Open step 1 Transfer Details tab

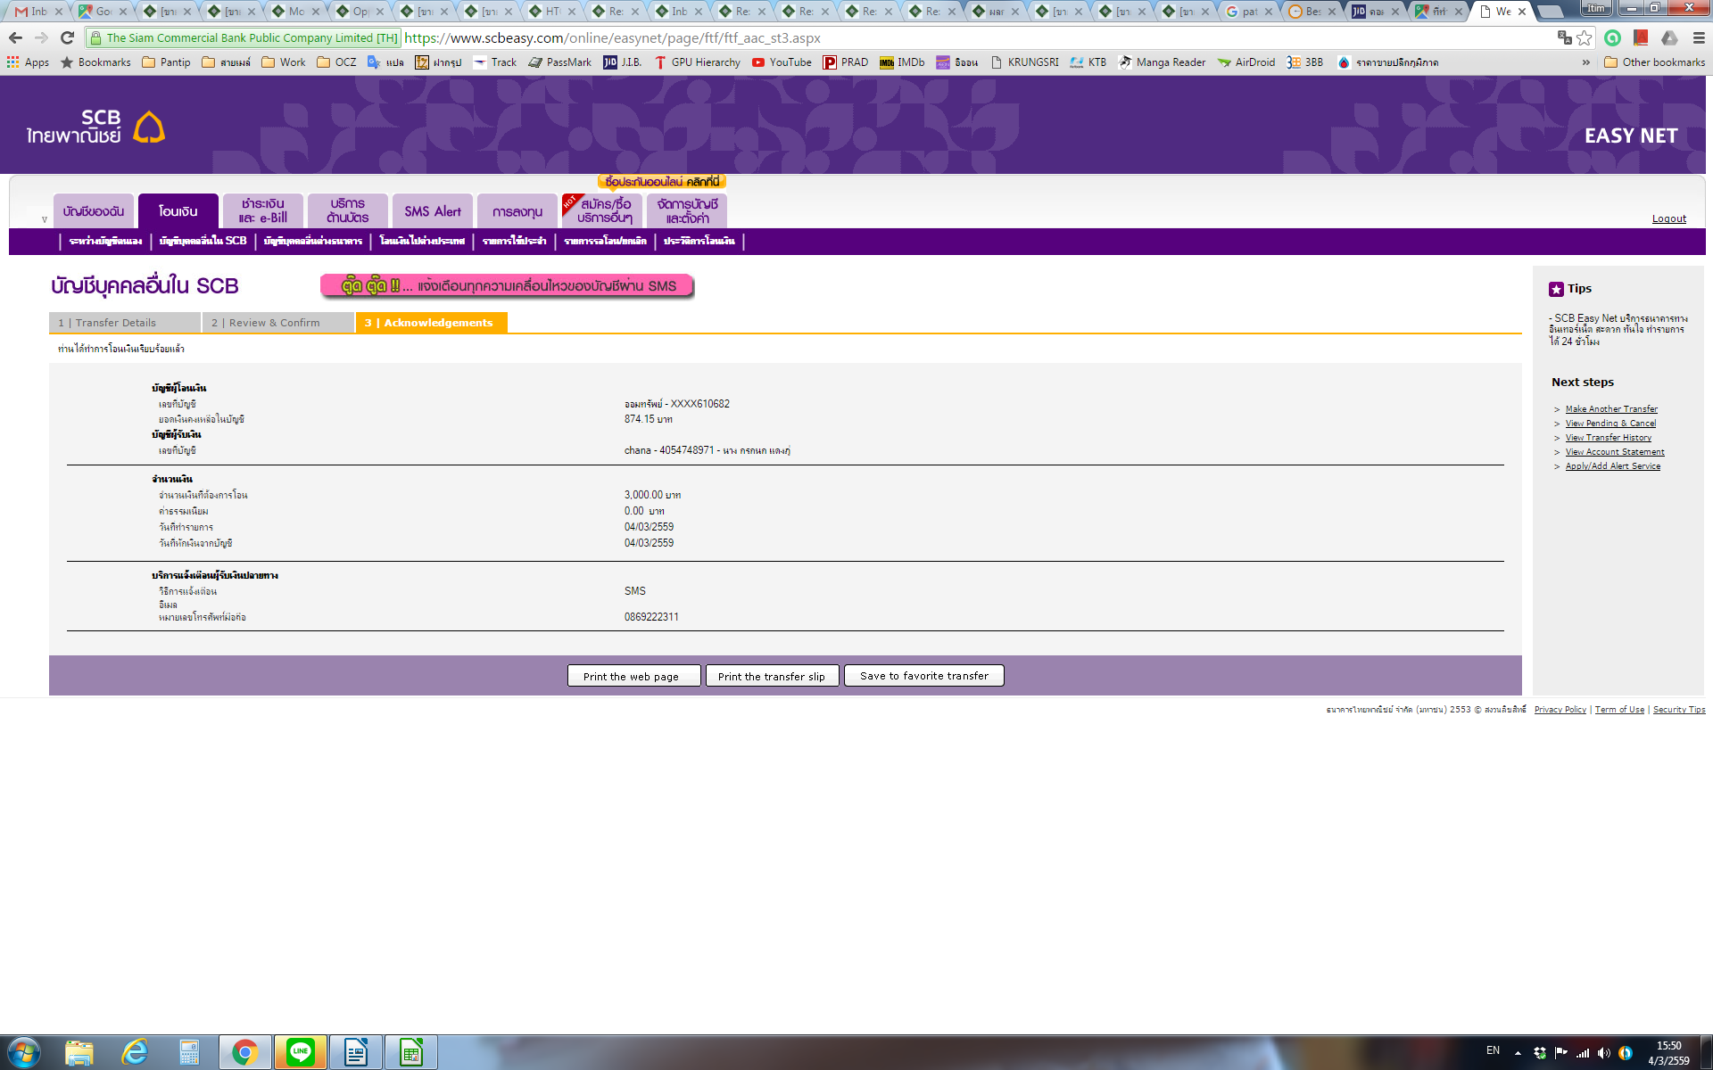[124, 323]
